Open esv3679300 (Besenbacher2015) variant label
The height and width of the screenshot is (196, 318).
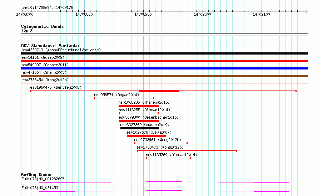click(x=149, y=117)
